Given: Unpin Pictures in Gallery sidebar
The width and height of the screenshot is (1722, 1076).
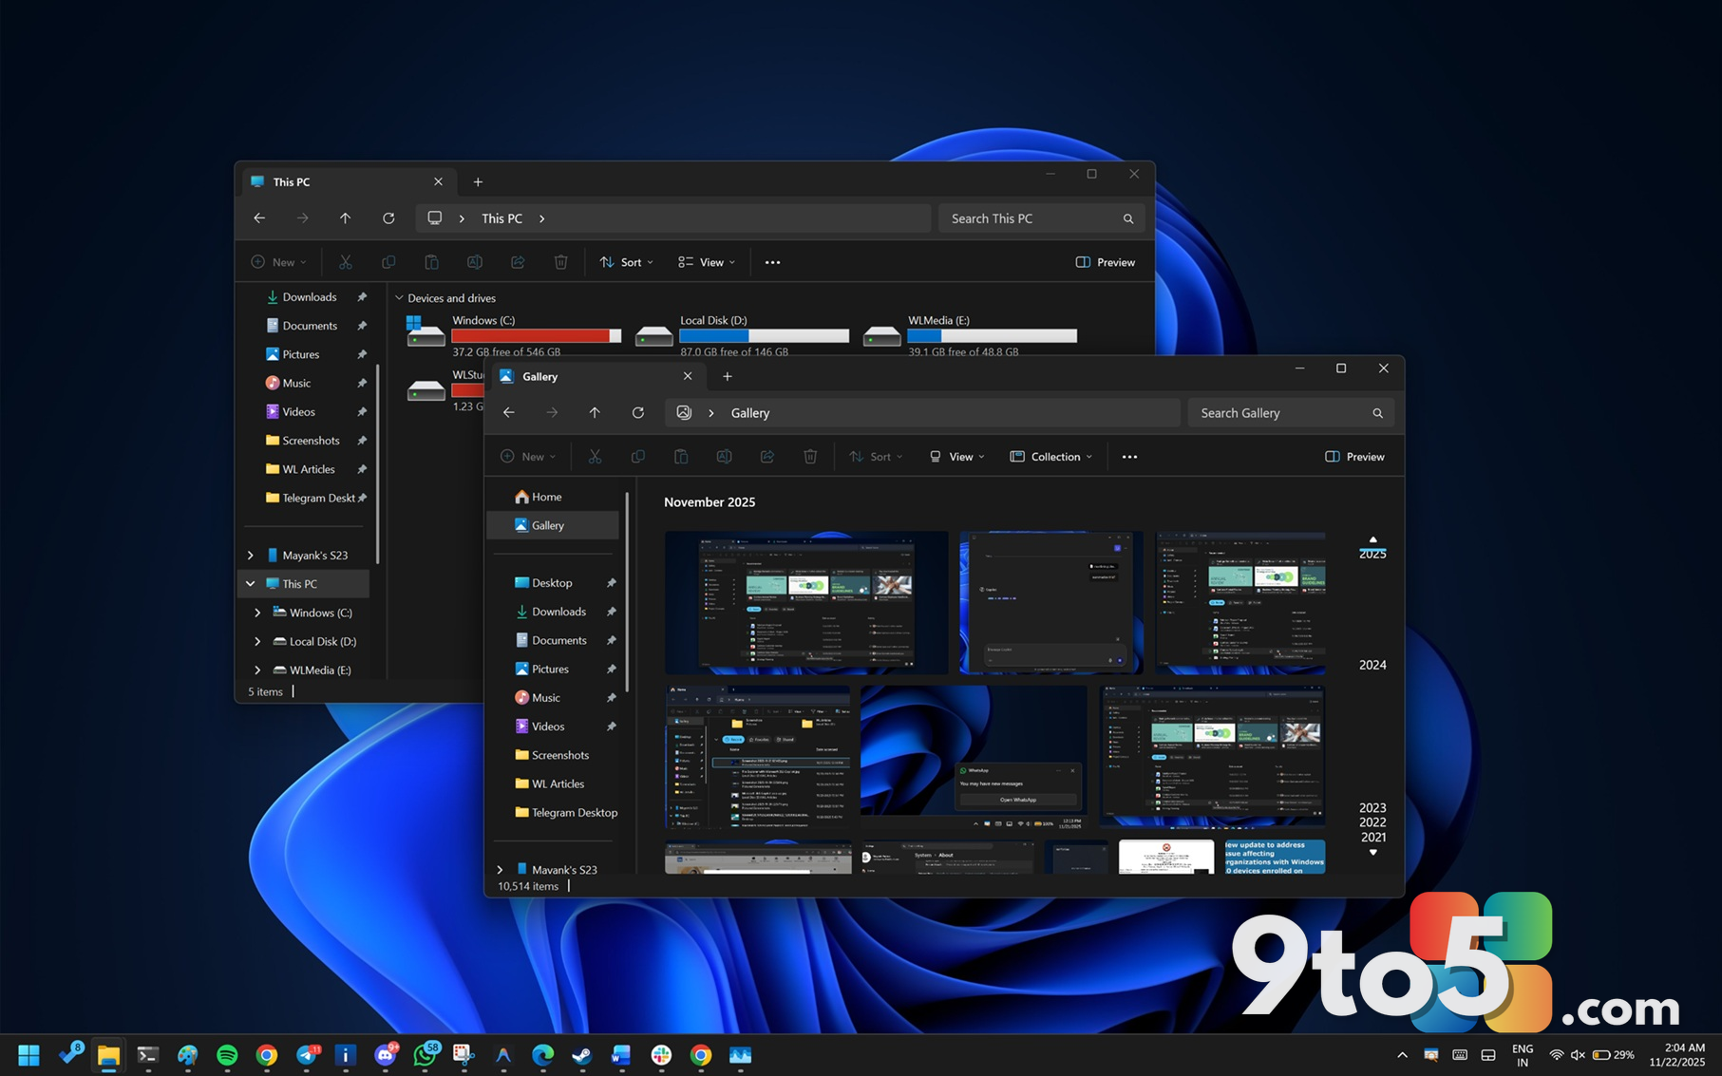Looking at the screenshot, I should click(612, 670).
